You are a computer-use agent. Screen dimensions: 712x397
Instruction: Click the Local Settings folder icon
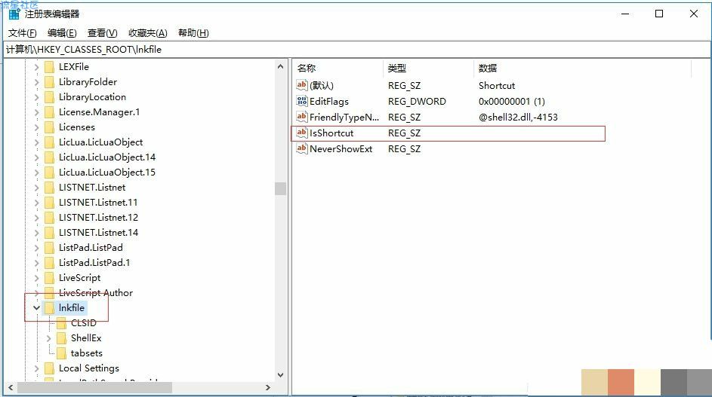click(50, 368)
